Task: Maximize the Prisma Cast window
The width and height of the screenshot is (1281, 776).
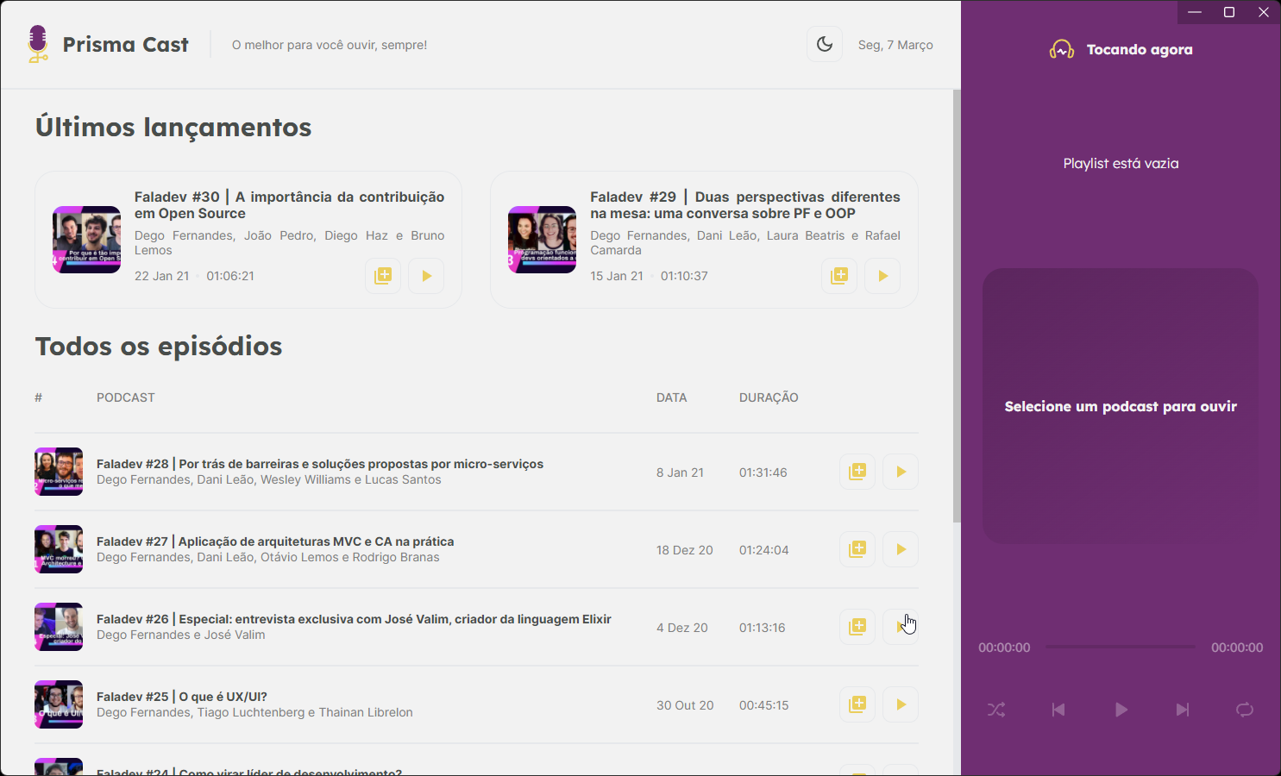Action: pyautogui.click(x=1229, y=12)
